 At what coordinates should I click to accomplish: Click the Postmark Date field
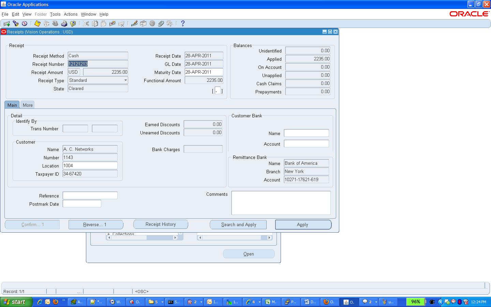tap(82, 204)
